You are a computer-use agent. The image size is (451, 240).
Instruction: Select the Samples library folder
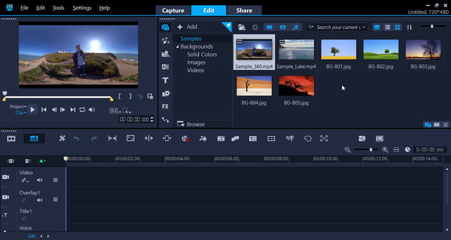[191, 38]
